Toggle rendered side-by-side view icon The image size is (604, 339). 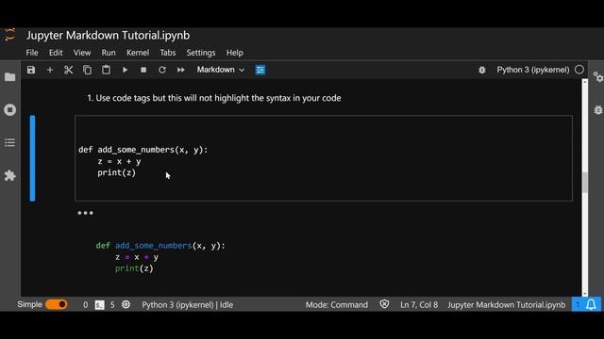pyautogui.click(x=260, y=70)
